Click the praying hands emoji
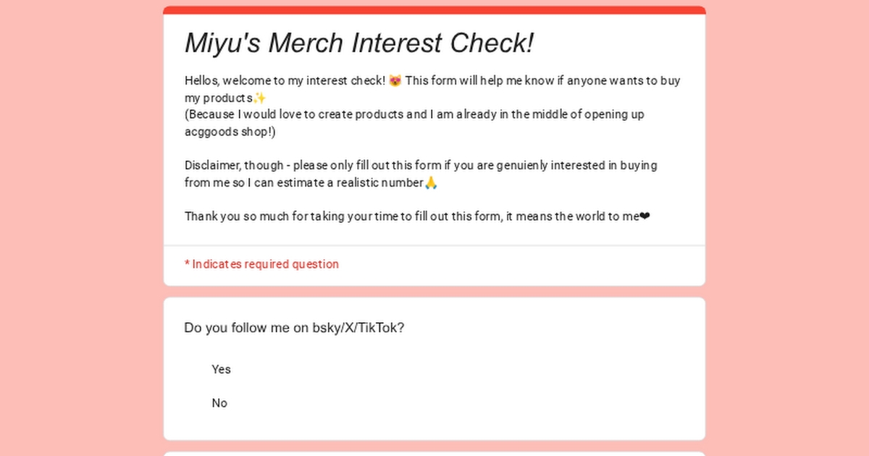Viewport: 869px width, 456px height. click(x=431, y=182)
